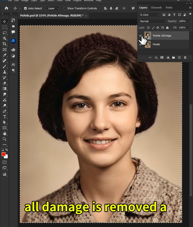
Task: Select the Brush tool
Action: [x=4, y=66]
